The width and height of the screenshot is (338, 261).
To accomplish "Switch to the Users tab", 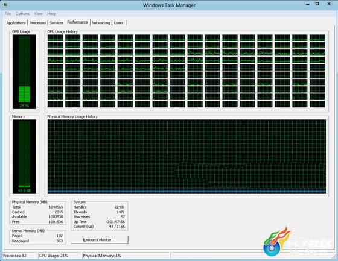I will [118, 23].
